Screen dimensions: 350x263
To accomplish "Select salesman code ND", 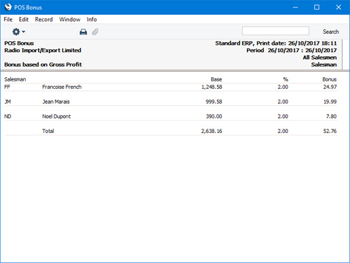I will click(7, 117).
